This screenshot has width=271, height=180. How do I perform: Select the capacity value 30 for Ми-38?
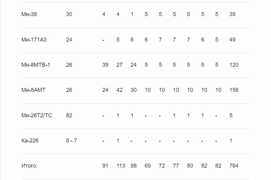click(69, 14)
